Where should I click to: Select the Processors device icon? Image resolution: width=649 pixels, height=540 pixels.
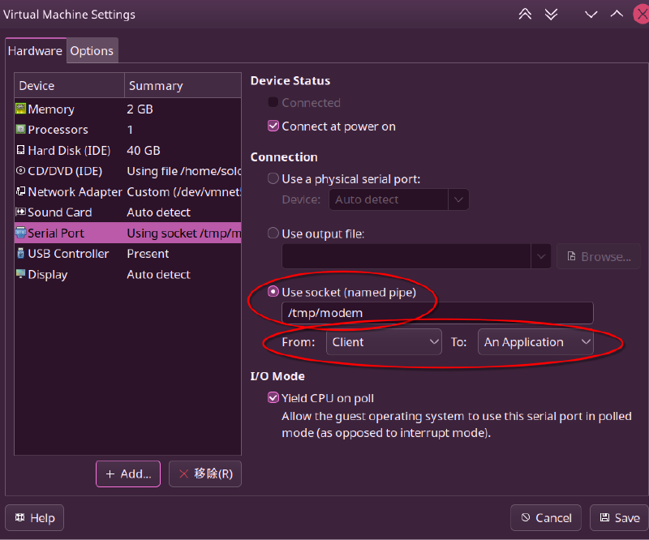tap(21, 130)
